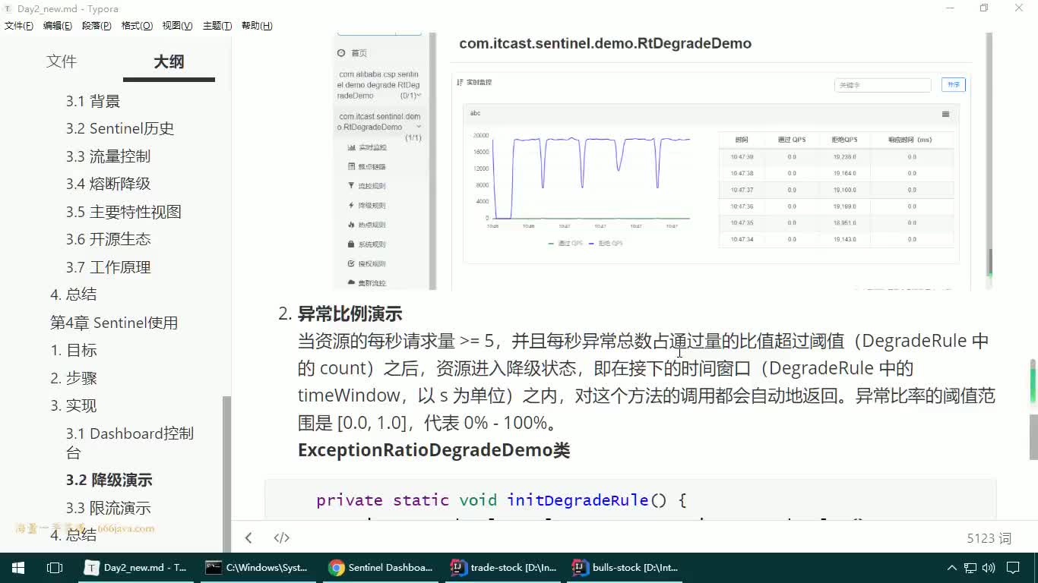Navigate to 3.4 熔断降级 in outline
Screen dimensions: 1038x583
click(108, 184)
